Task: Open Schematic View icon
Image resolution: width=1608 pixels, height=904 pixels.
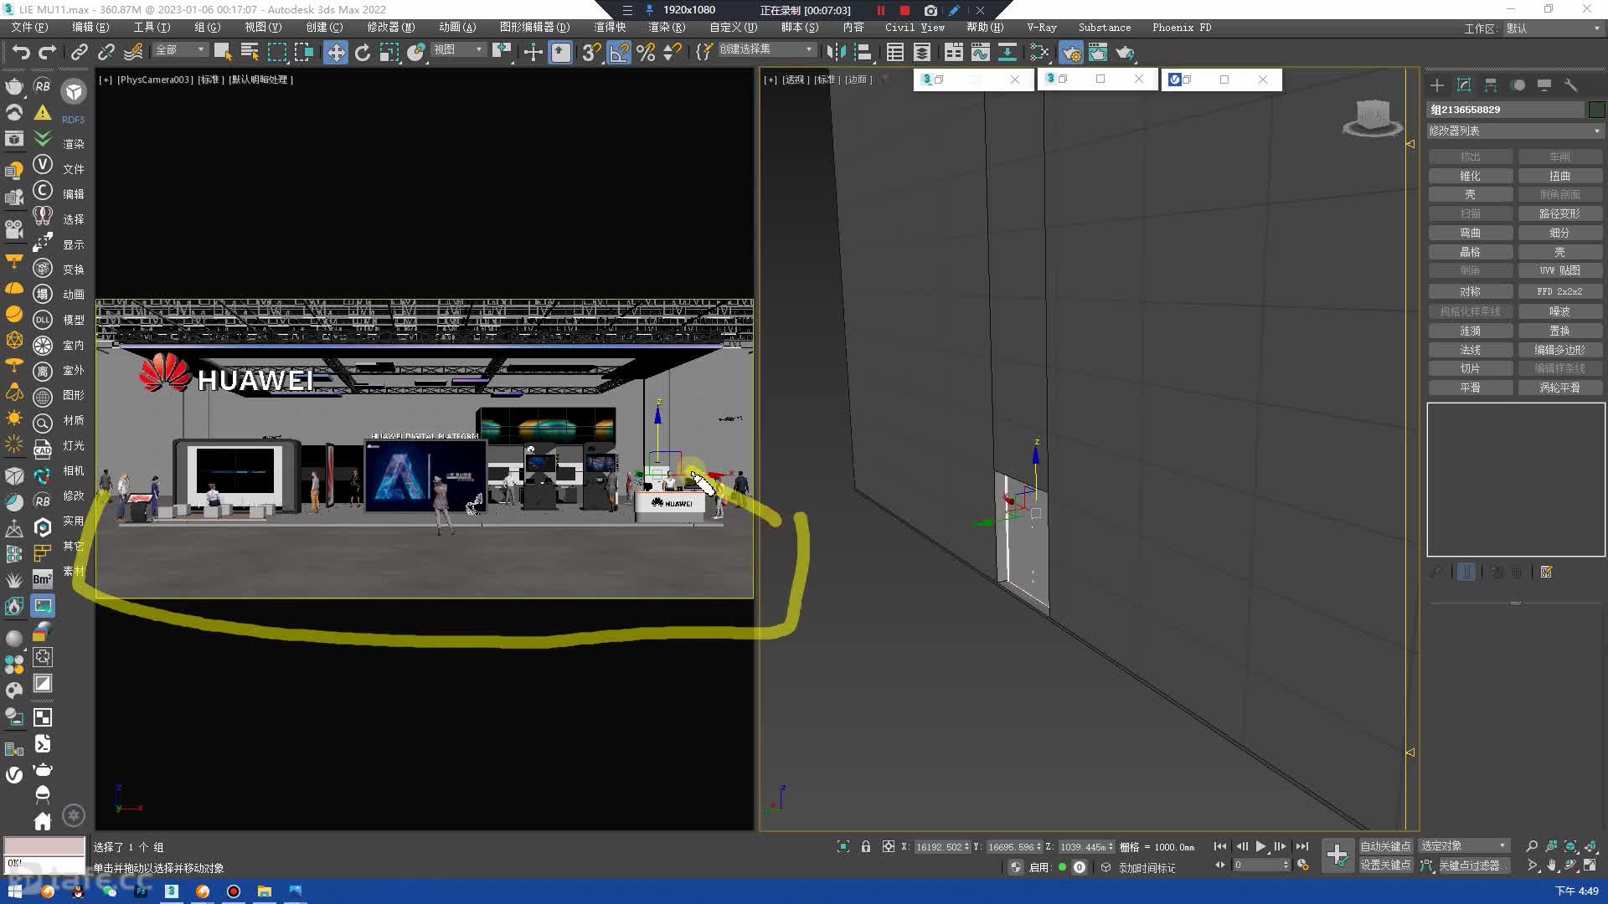Action: click(1008, 53)
